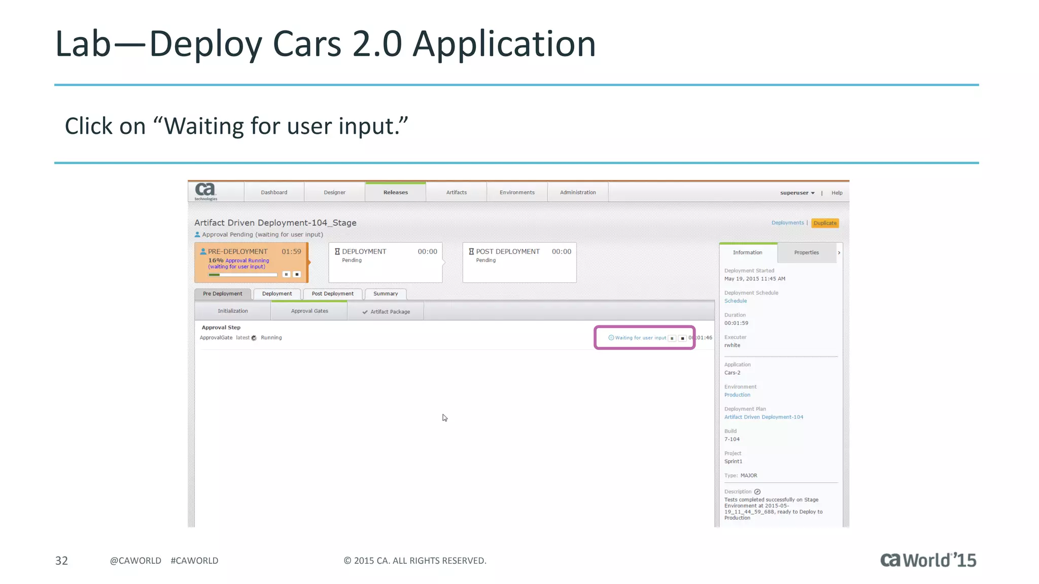Click the rwhite executer value
This screenshot has width=1039, height=584.
coord(732,345)
